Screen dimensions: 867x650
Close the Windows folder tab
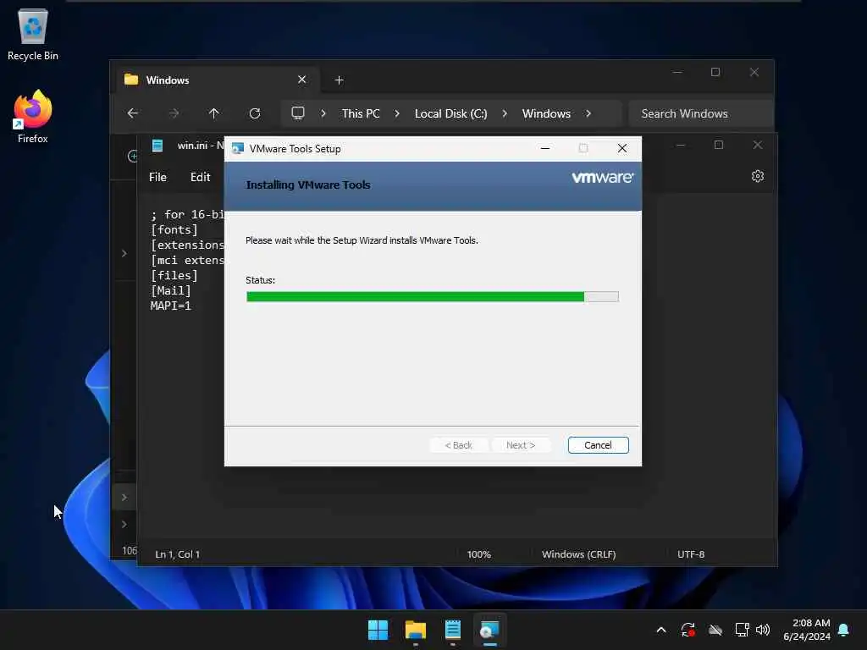(302, 80)
